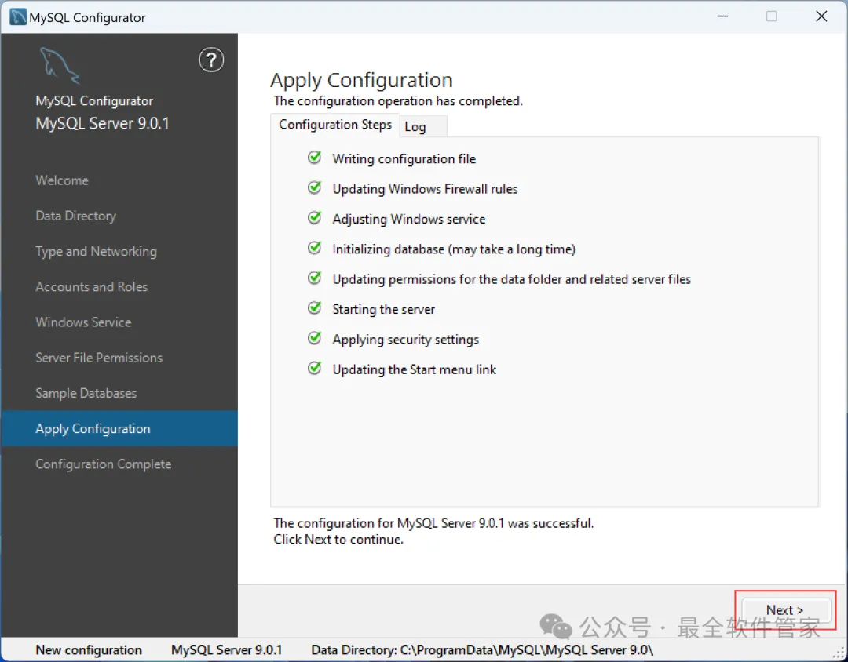Select the Configuration Steps tab

[334, 125]
